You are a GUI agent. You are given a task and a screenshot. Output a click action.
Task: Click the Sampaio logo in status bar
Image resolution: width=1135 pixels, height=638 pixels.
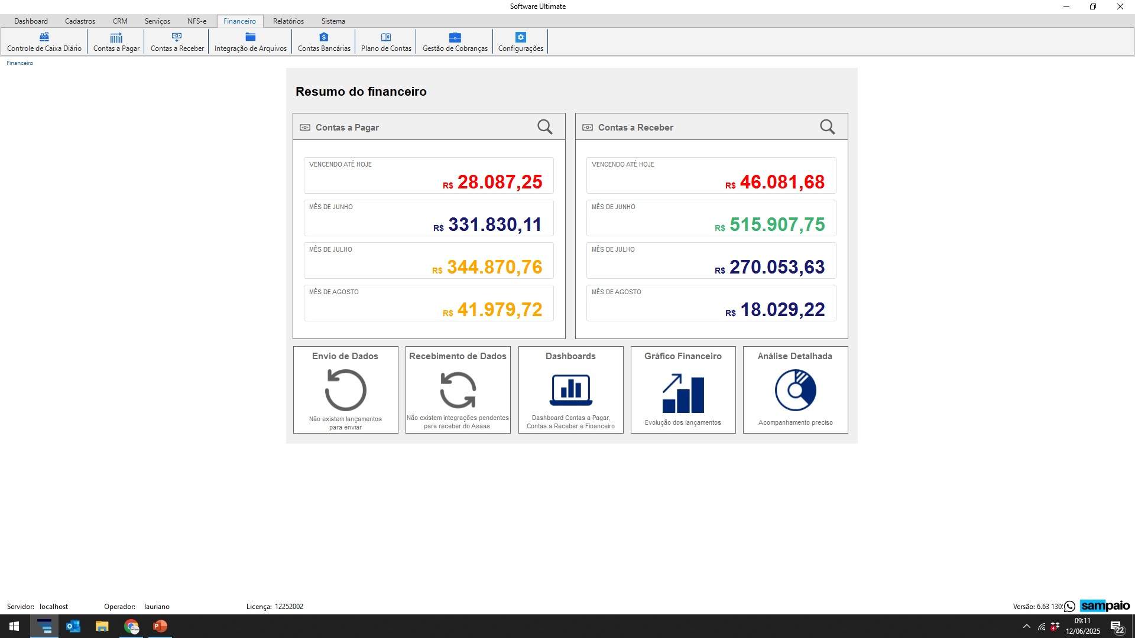pyautogui.click(x=1105, y=606)
